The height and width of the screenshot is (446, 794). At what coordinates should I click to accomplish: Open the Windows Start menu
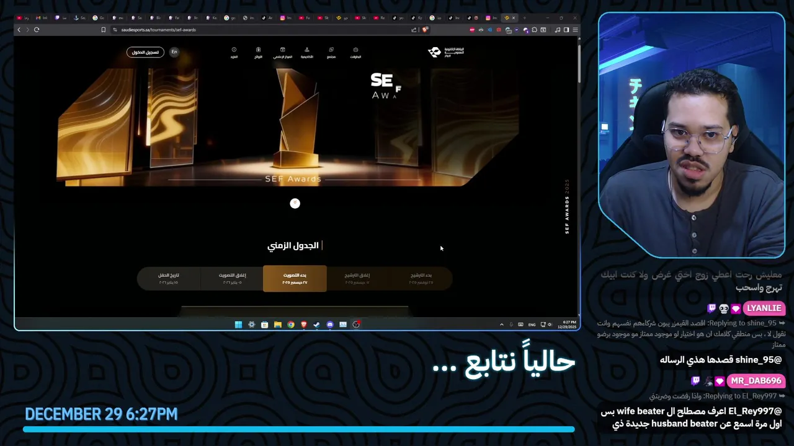coord(238,325)
